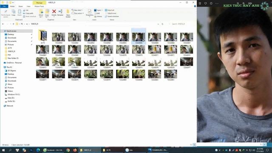The image size is (272, 153).
Task: Open the ribbon Open button dropdown
Action: pyautogui.click(x=102, y=10)
